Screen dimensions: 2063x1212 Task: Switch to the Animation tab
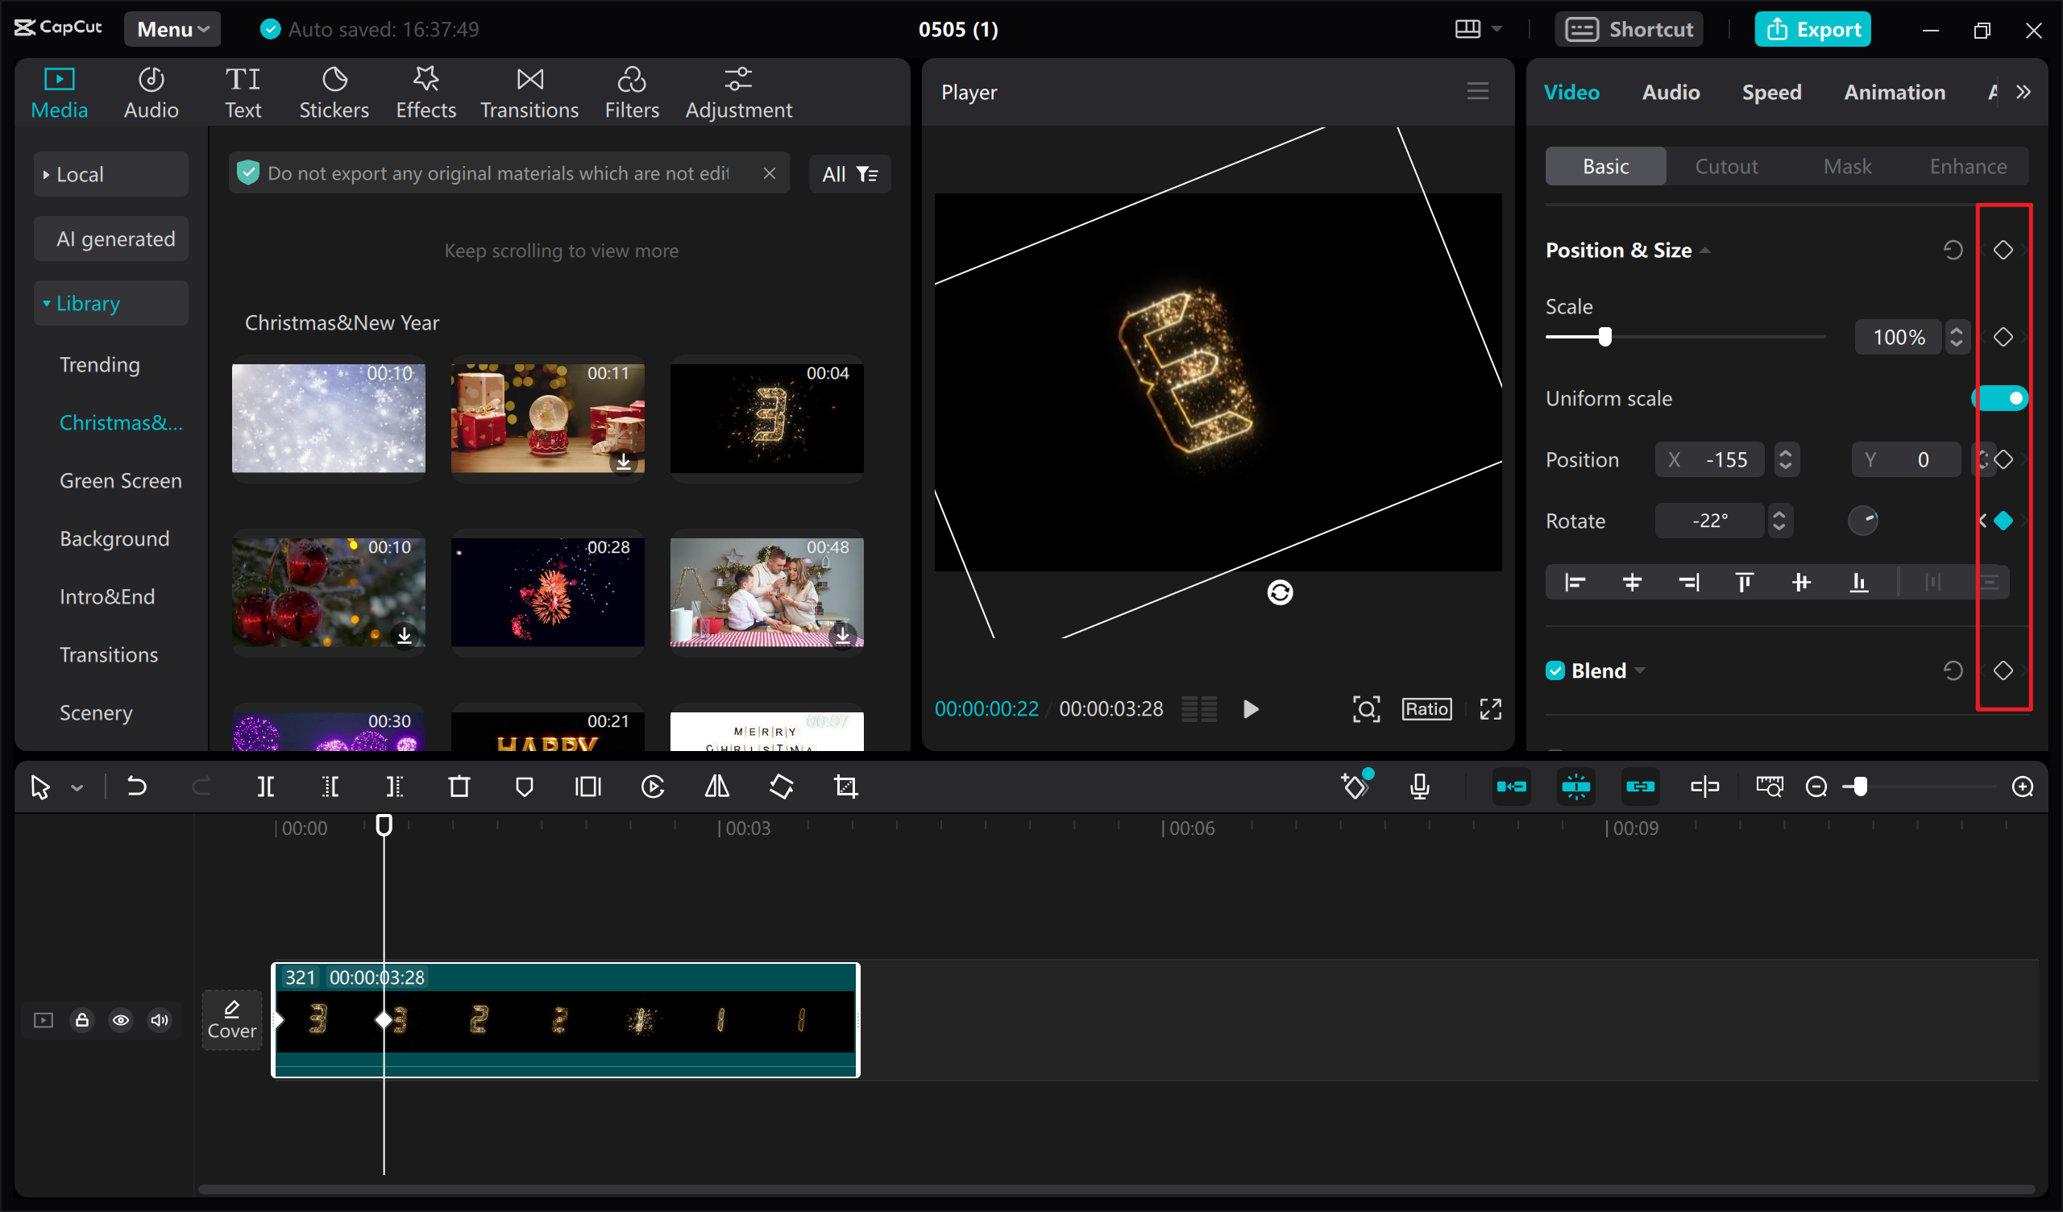pos(1893,91)
